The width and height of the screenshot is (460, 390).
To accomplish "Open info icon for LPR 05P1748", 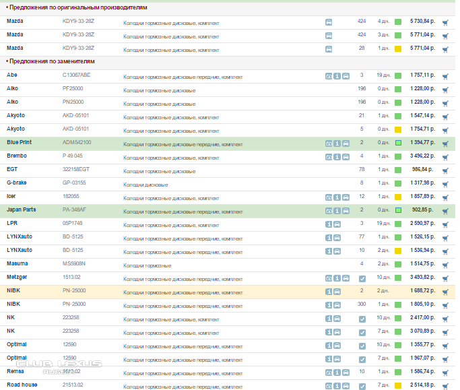I will pos(329,224).
